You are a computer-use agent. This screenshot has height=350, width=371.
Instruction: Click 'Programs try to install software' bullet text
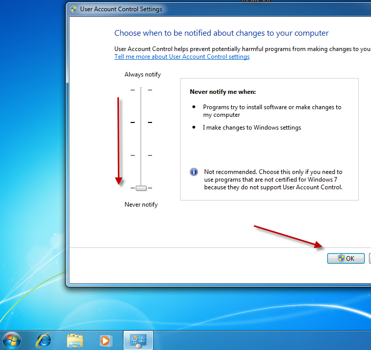click(272, 111)
